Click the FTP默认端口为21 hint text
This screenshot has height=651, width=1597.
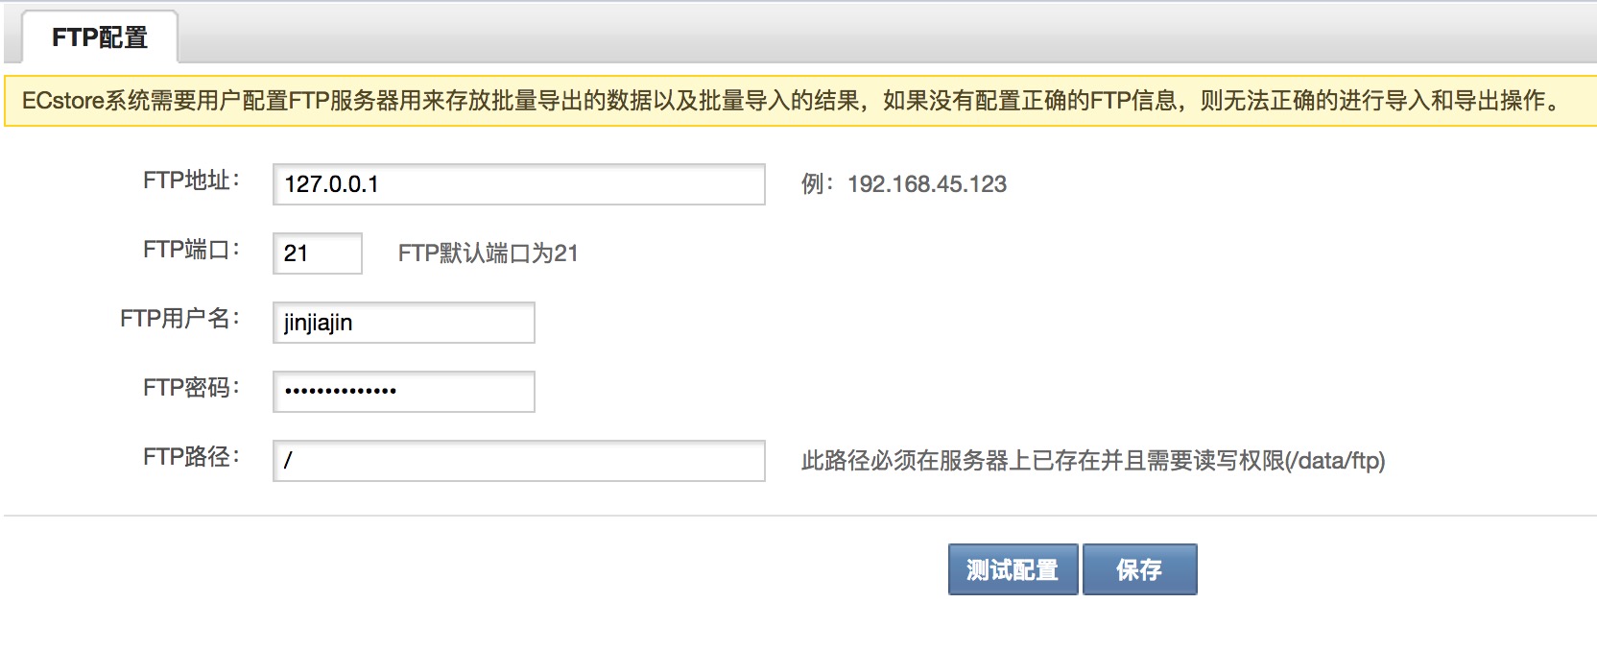tap(488, 253)
